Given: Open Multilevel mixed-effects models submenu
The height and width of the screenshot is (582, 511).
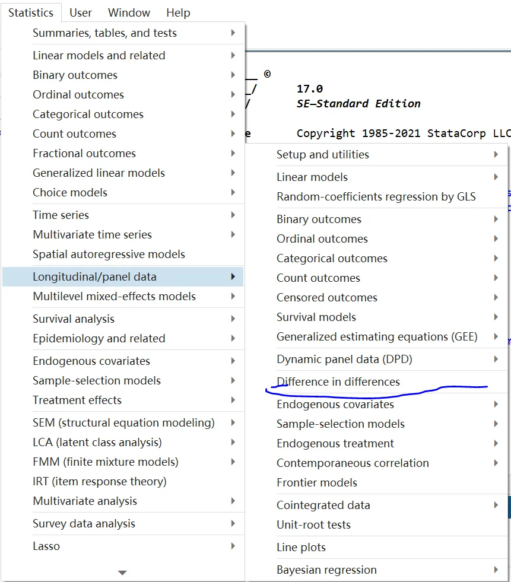Looking at the screenshot, I should (x=123, y=296).
